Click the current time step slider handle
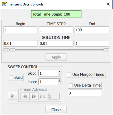Screen dimensions: 113x115 12,50
